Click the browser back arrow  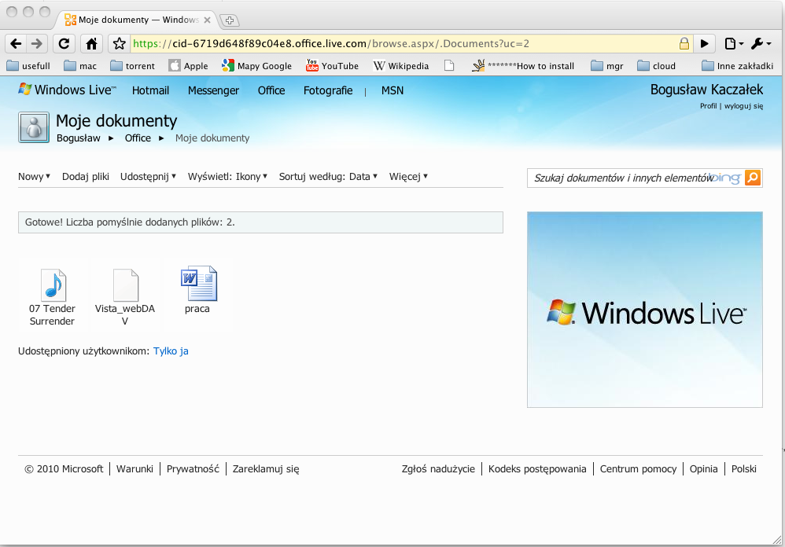[16, 44]
